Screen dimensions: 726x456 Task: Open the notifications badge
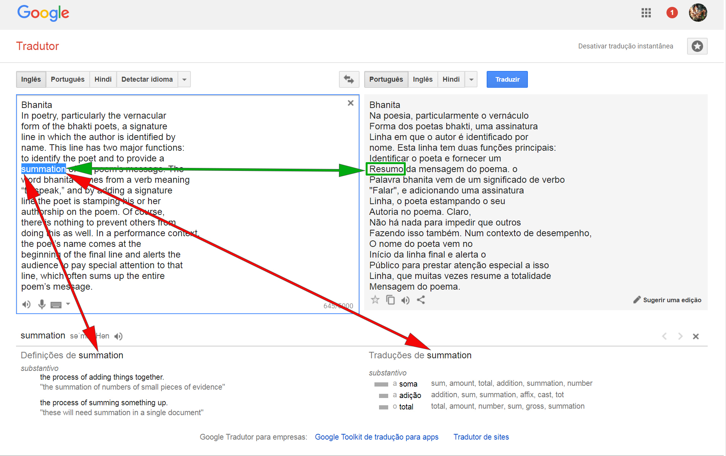click(672, 13)
